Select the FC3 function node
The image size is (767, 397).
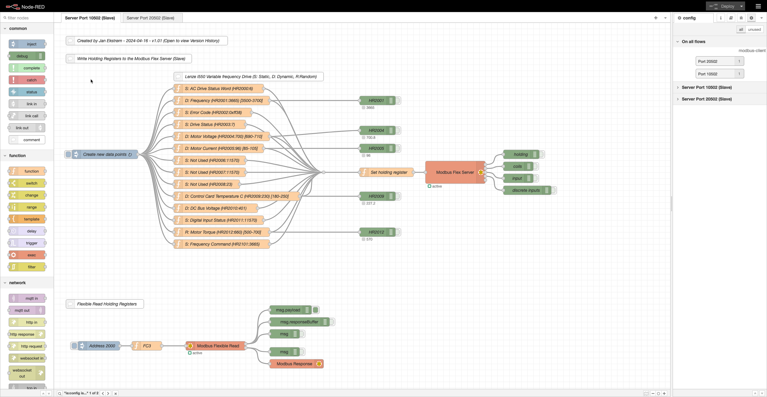click(x=147, y=346)
